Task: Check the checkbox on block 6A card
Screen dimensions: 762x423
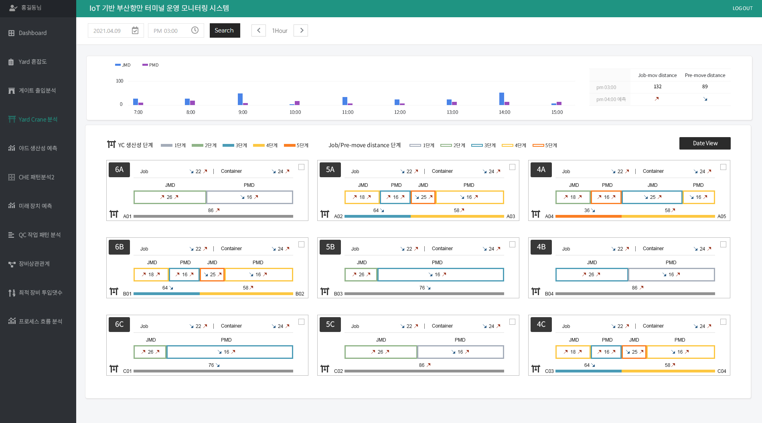Action: [x=301, y=167]
